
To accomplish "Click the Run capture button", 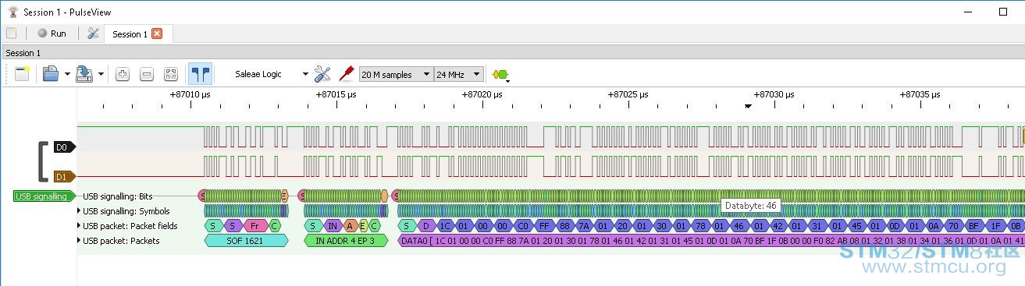I will pos(52,34).
